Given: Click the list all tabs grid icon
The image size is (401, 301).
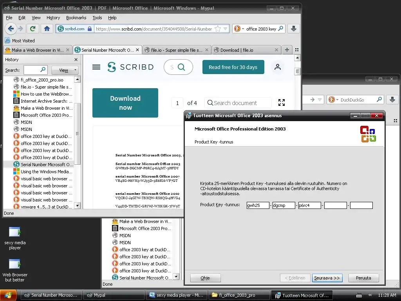Looking at the screenshot, I should 297,50.
